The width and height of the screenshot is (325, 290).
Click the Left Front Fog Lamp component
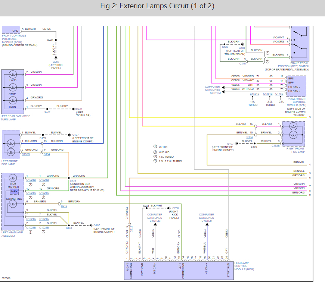[11, 144]
